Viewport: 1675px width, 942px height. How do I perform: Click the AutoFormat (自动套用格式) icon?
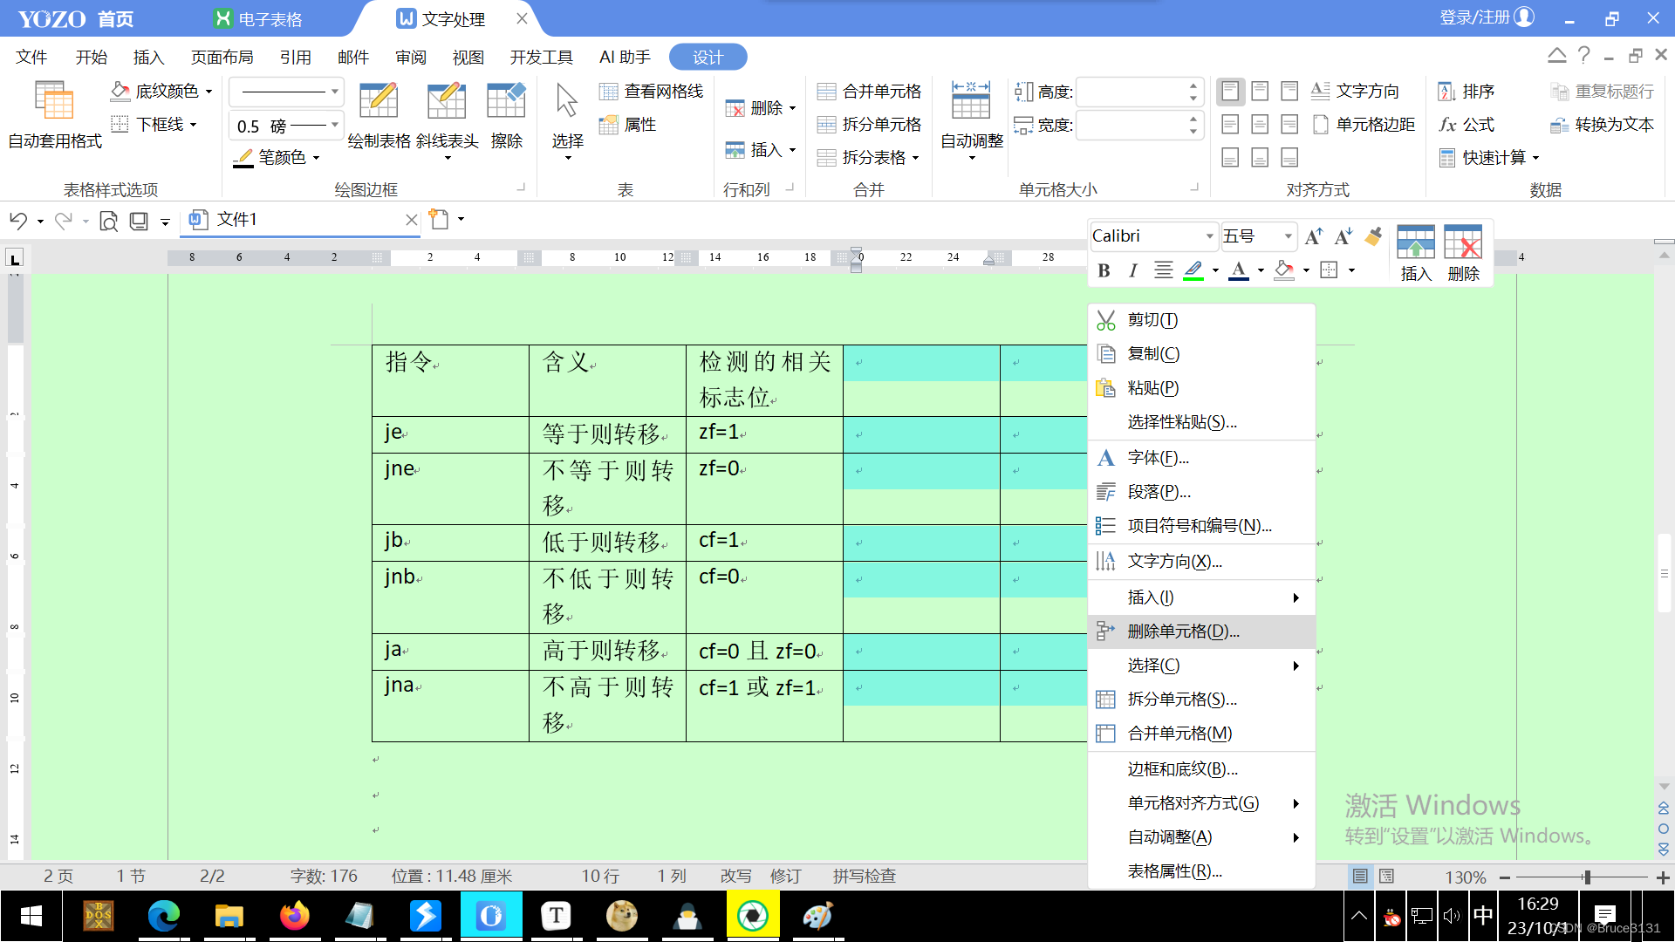coord(54,103)
